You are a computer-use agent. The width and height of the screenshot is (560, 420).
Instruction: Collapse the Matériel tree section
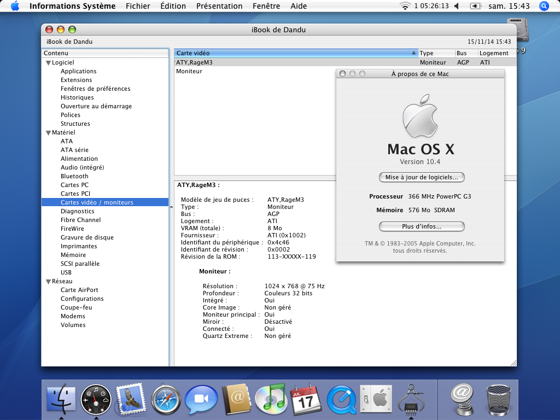[48, 133]
